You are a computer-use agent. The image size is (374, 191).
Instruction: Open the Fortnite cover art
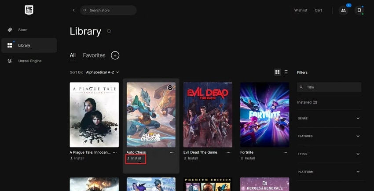pos(264,115)
